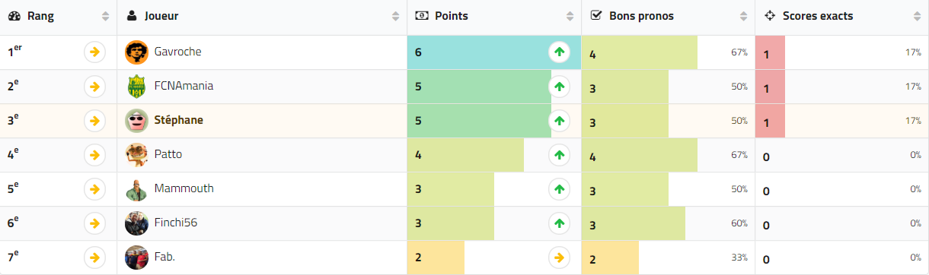Click the green up arrow in Patto's points row
Viewport: 929px width, 275px height.
tap(560, 155)
